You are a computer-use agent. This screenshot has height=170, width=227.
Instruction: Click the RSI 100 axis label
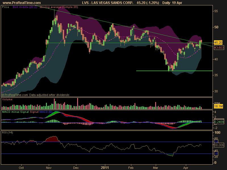click(x=217, y=133)
